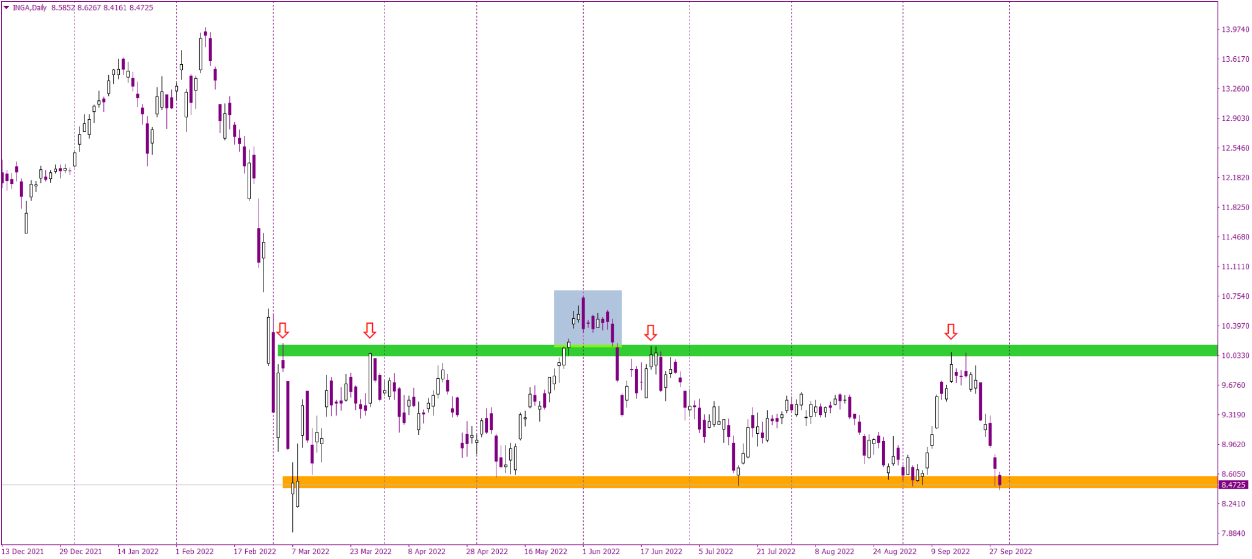Click the 9 Sep 2022 date label

(x=951, y=552)
